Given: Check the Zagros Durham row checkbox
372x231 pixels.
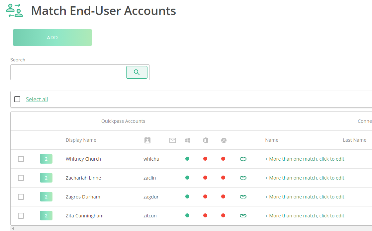Looking at the screenshot, I should point(21,197).
